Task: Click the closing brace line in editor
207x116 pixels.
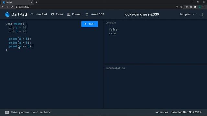Action: (x=6, y=50)
